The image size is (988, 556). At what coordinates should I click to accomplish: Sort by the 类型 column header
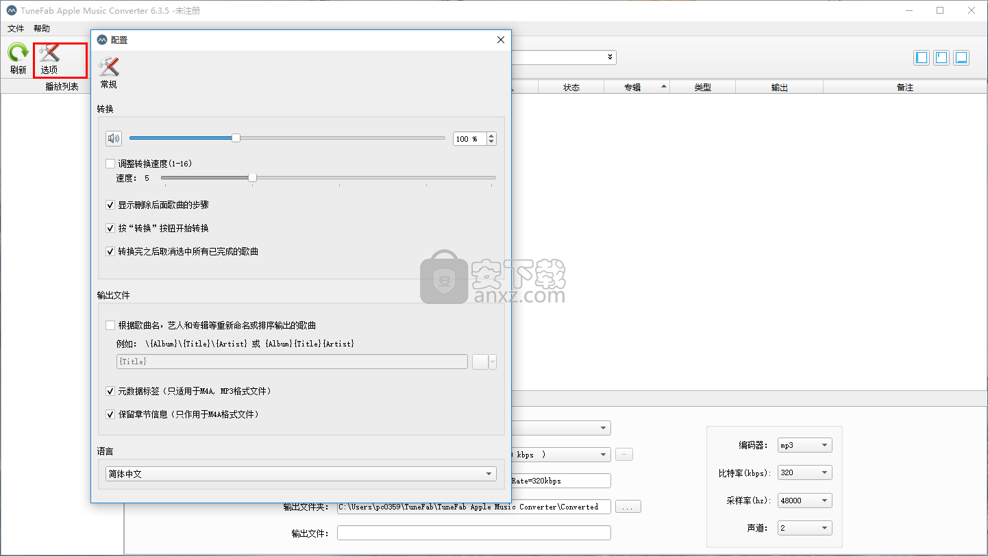tap(702, 87)
